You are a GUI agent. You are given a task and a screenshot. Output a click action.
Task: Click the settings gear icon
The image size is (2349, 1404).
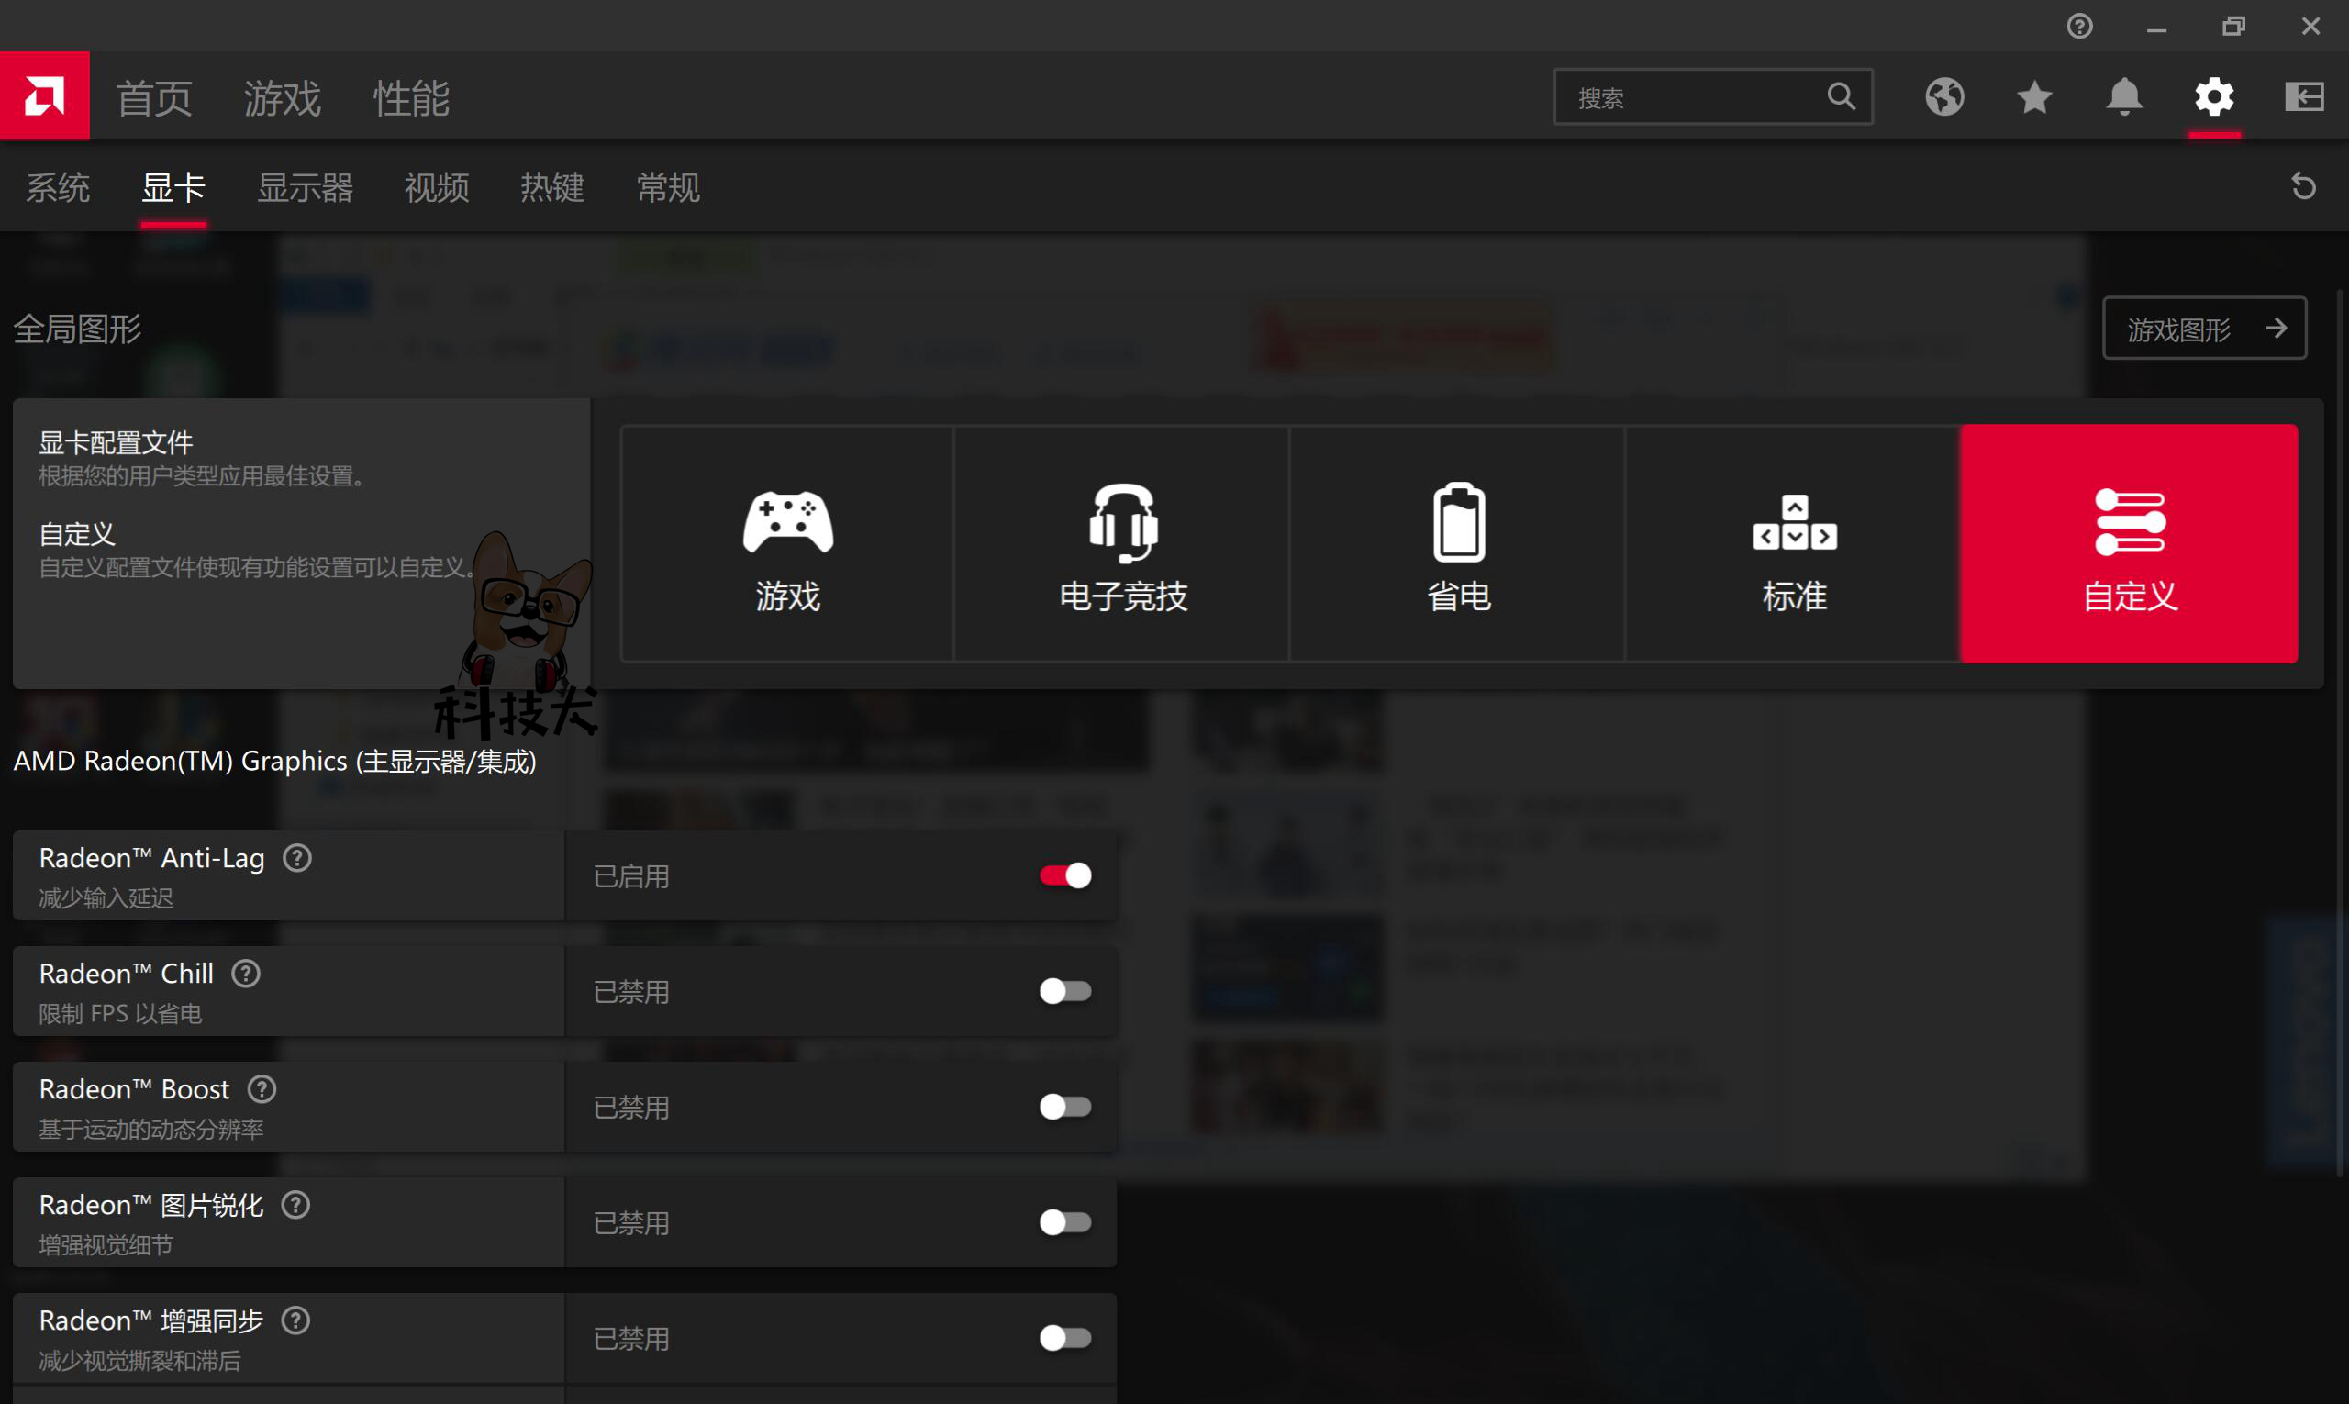click(x=2214, y=96)
